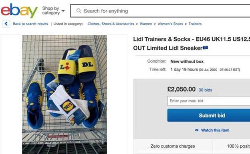The height and width of the screenshot is (154, 250).
Task: Click the eye icon beside Watch this item
Action: [197, 130]
